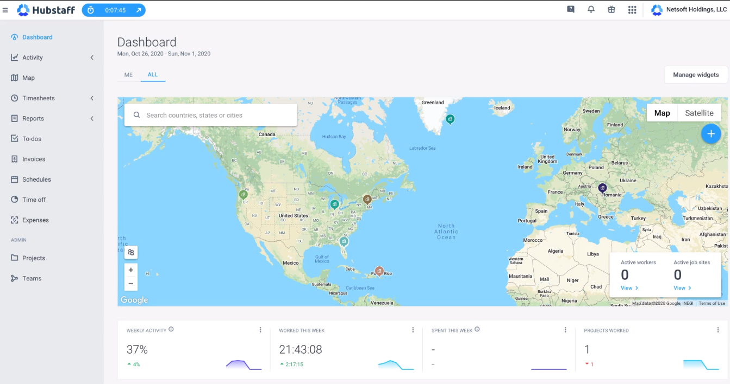Zoom in on the map
Viewport: 730px width, 384px height.
(131, 270)
